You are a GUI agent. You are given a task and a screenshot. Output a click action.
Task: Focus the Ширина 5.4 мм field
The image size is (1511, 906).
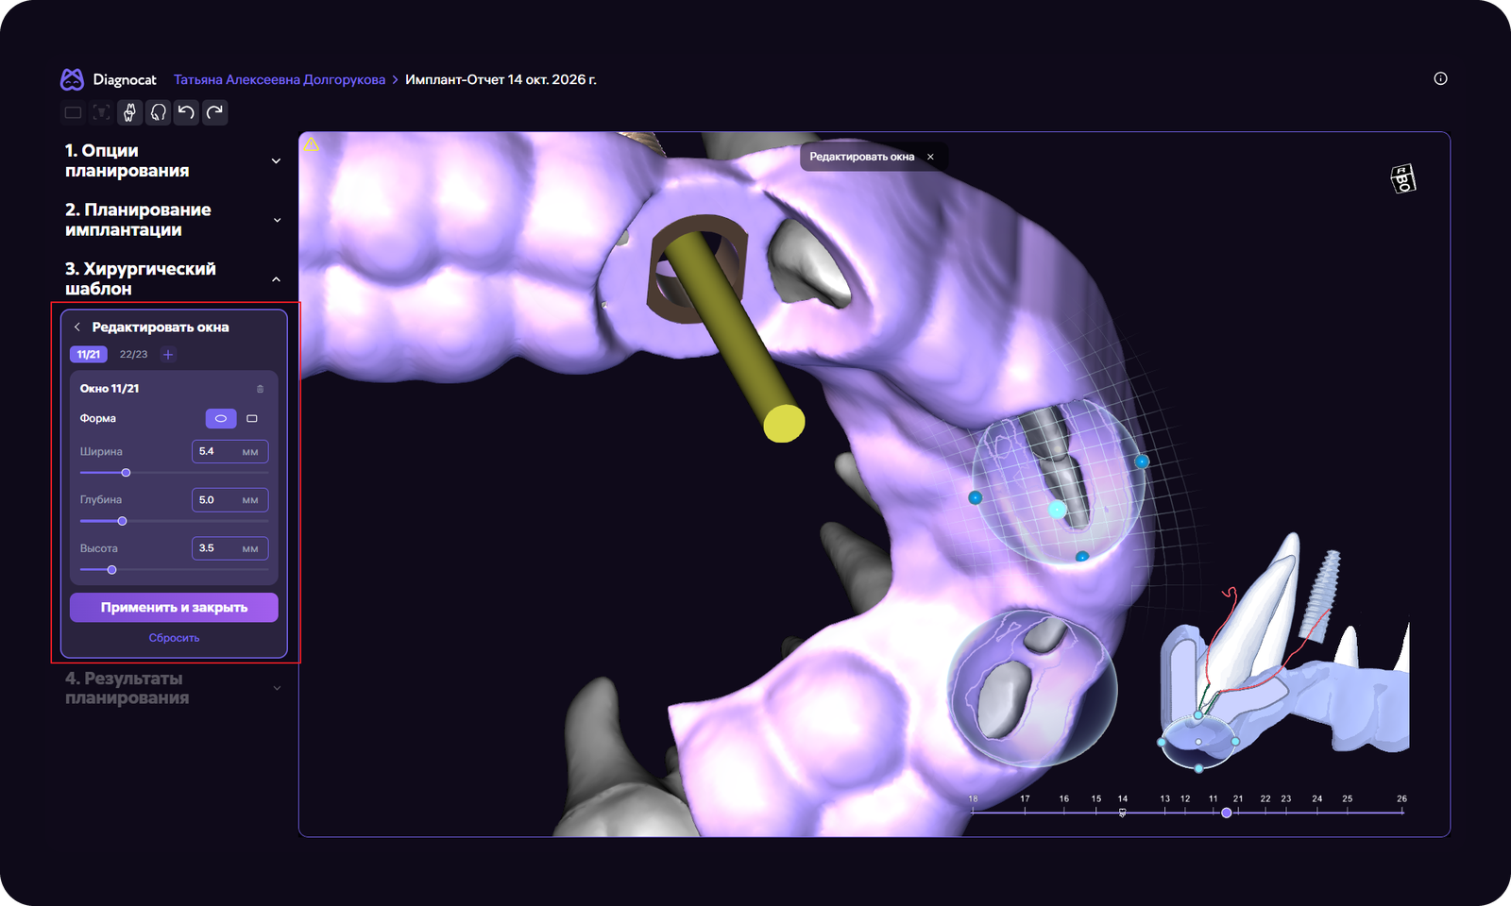229,451
